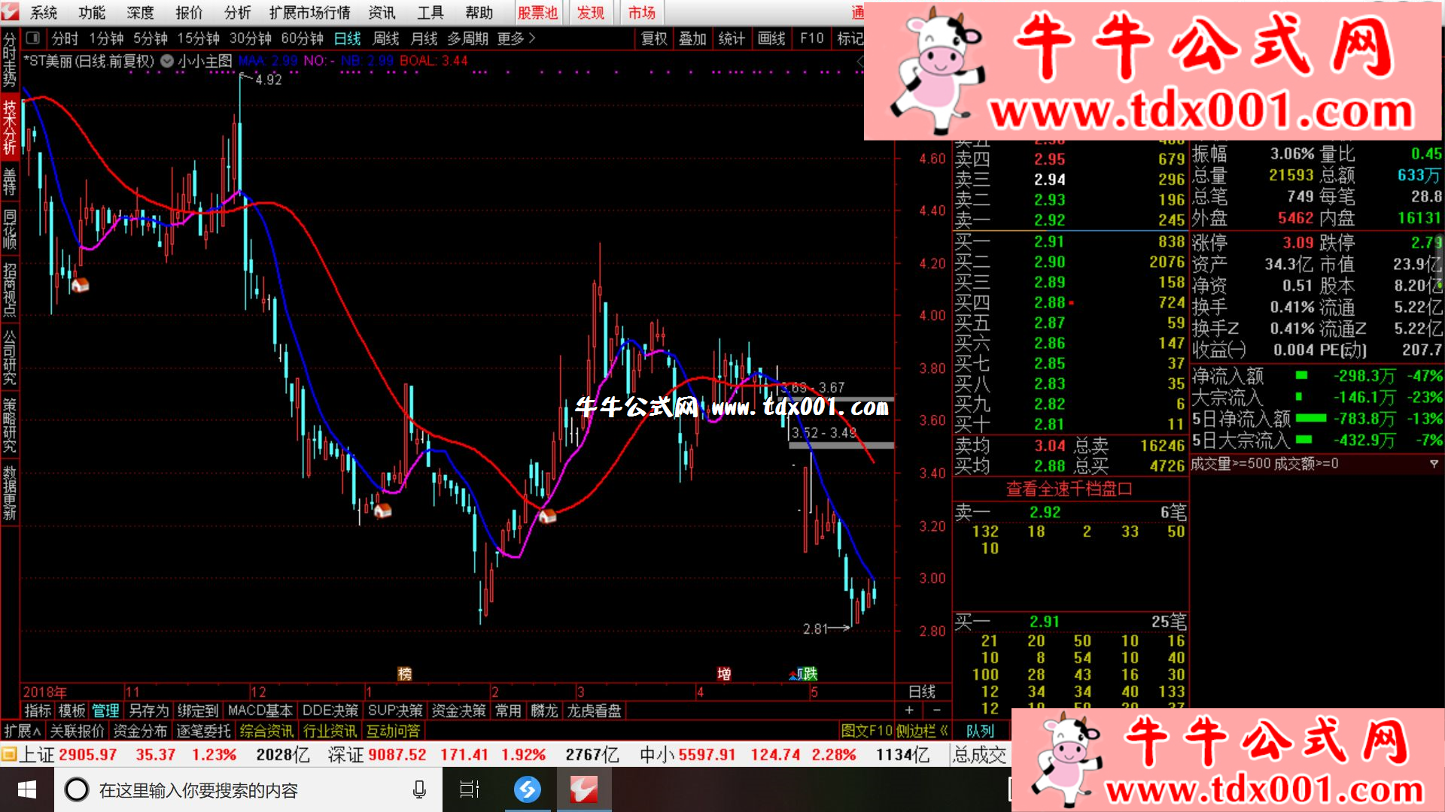Viewport: 1445px width, 812px height.
Task: Click the 画线 button
Action: coord(771,38)
